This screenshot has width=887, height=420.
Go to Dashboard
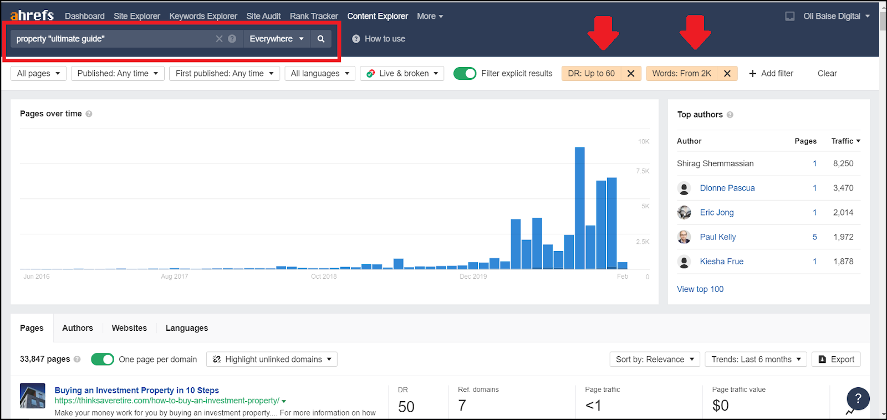pyautogui.click(x=84, y=16)
